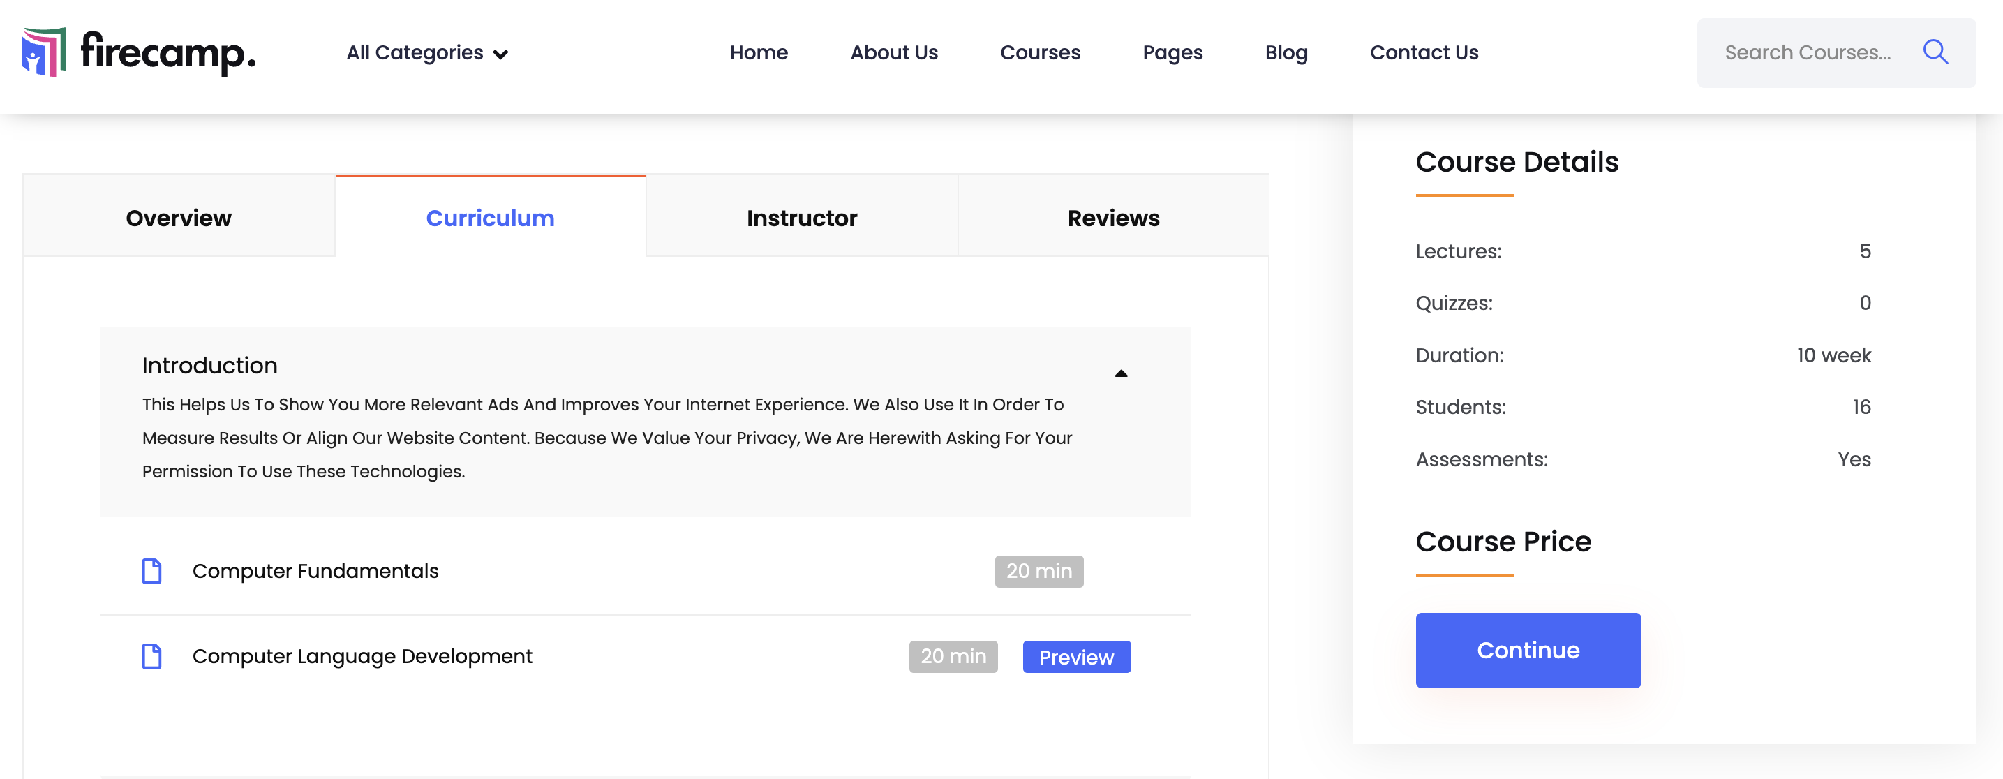Click the Introduction section heading
Viewport: 2003px width, 779px height.
[209, 365]
